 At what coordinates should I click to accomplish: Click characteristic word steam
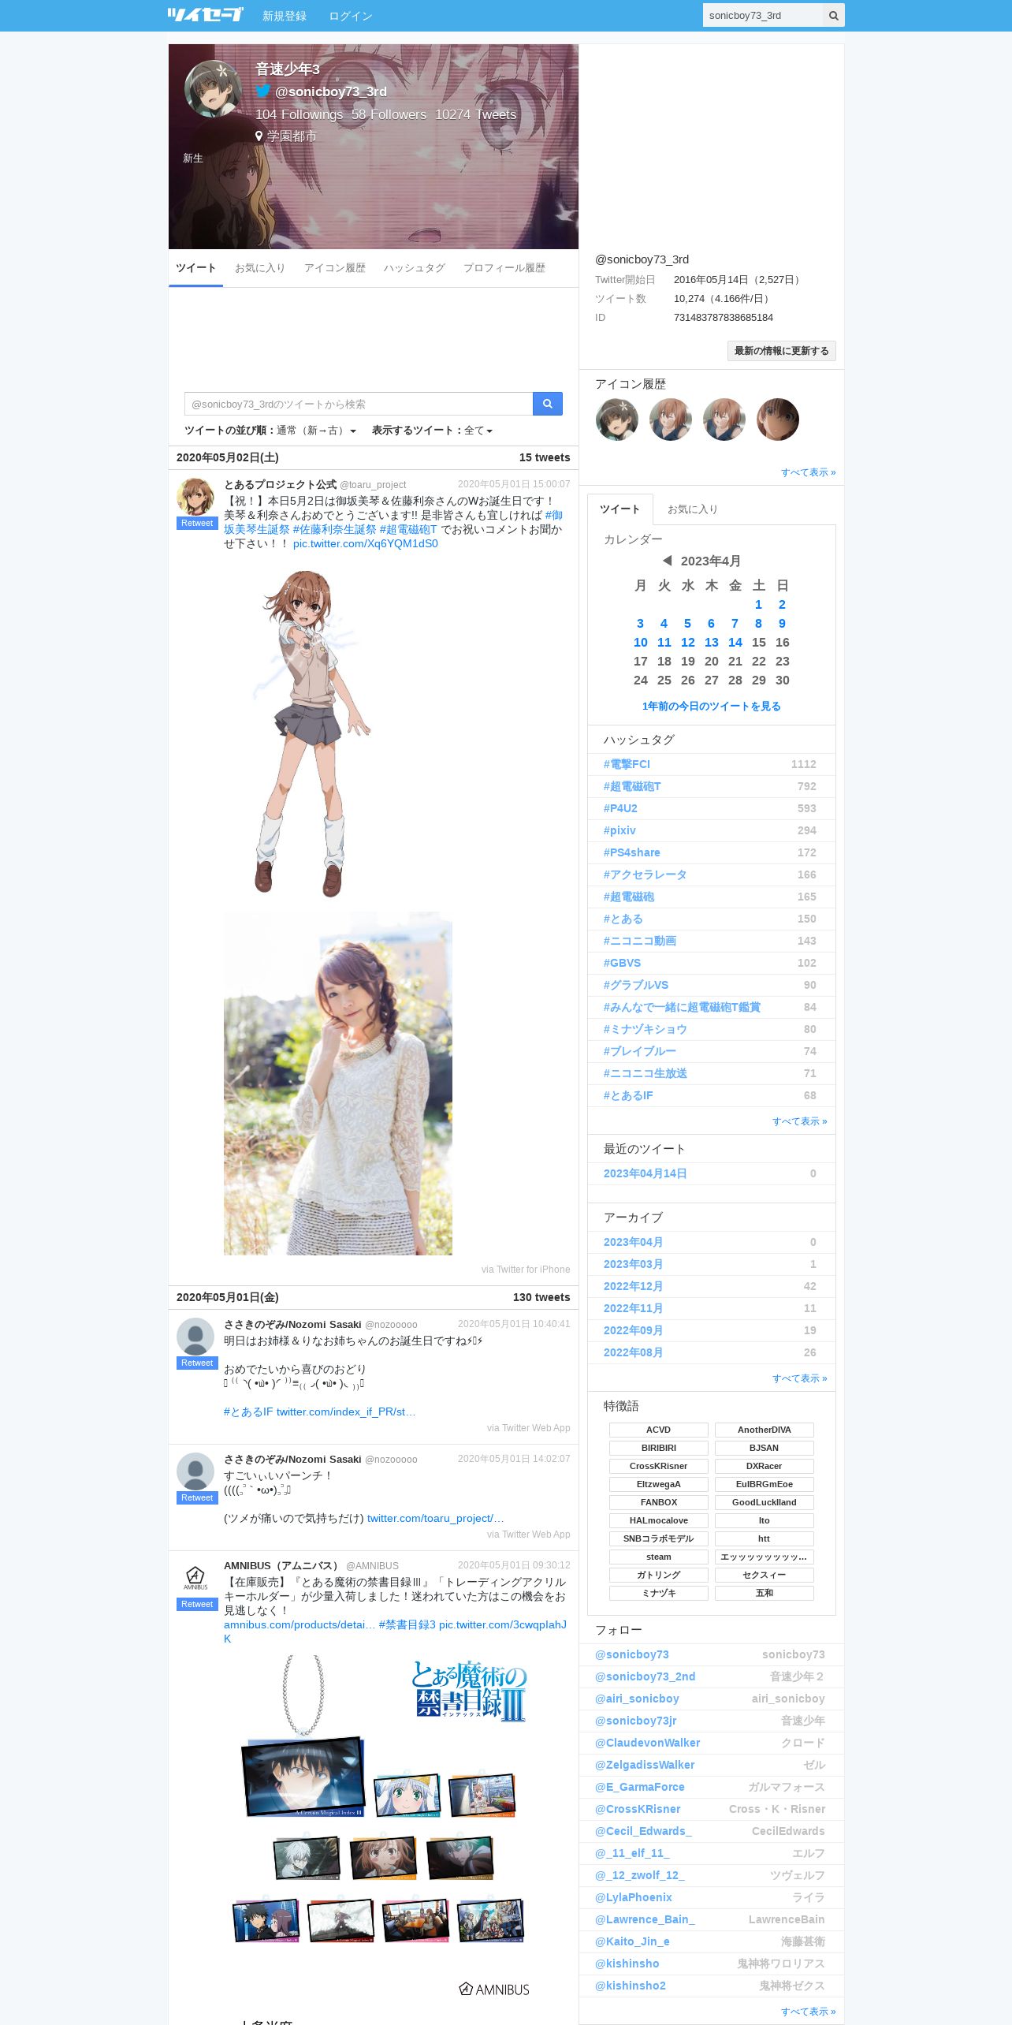tap(659, 1557)
